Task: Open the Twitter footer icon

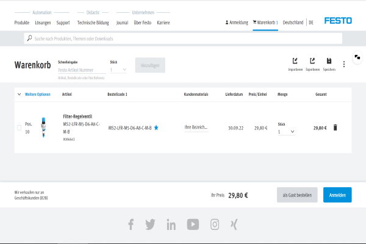Action: pos(150,224)
